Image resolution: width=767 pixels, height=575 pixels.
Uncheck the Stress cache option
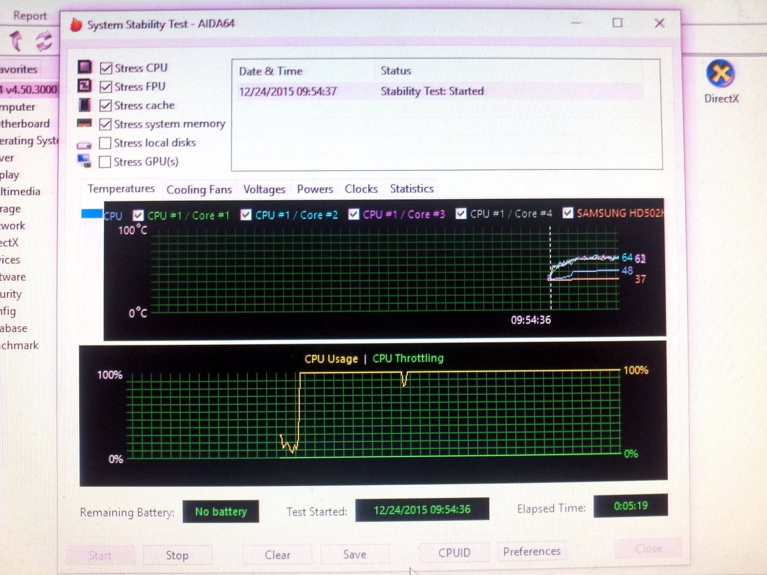point(105,106)
